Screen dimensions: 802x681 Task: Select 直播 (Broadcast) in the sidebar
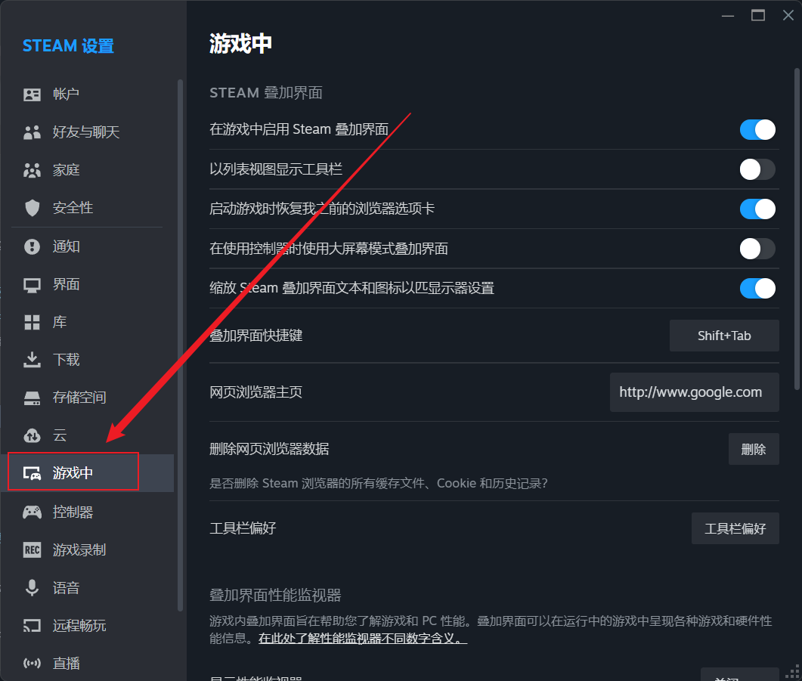tap(88, 664)
